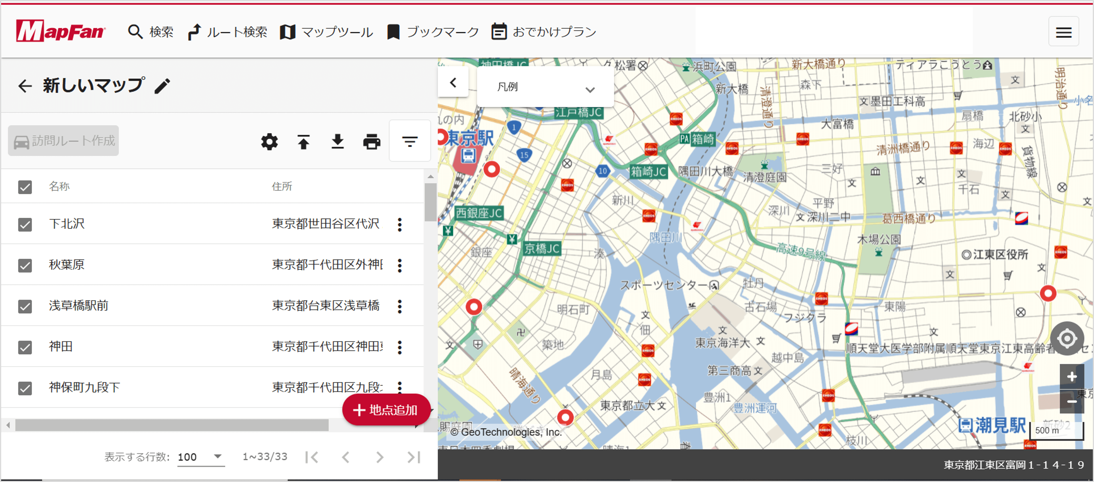Image resolution: width=1094 pixels, height=482 pixels.
Task: Open the ブックマーク menu item
Action: pos(433,32)
